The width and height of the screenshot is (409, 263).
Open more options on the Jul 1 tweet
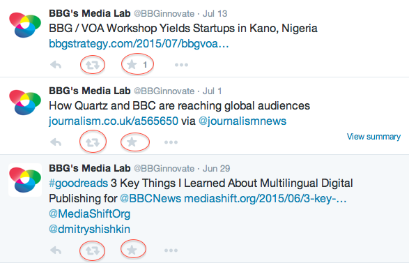click(x=171, y=142)
